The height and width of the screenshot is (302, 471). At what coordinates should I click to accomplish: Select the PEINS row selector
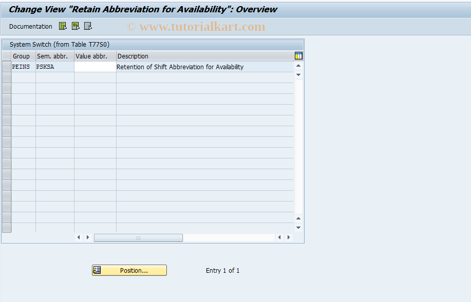pyautogui.click(x=7, y=67)
